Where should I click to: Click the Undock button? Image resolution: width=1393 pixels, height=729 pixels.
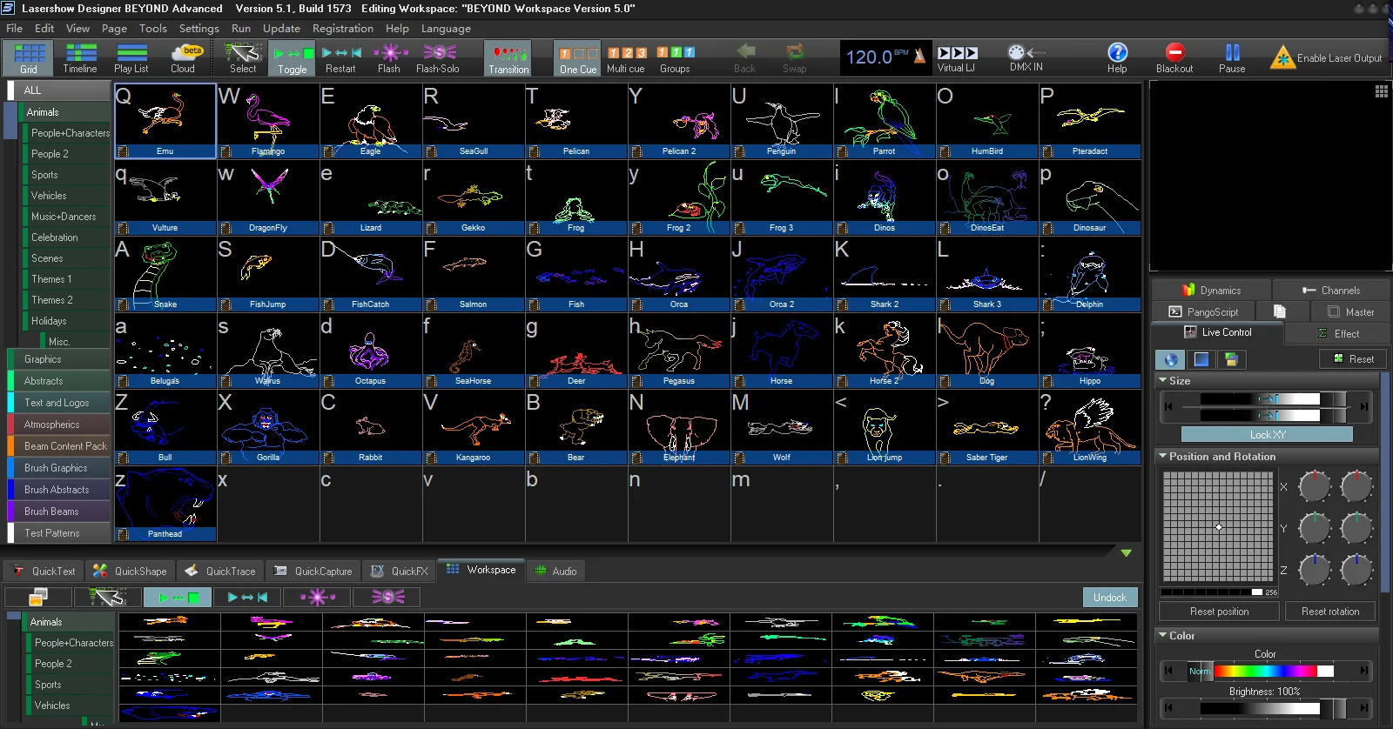pos(1110,597)
